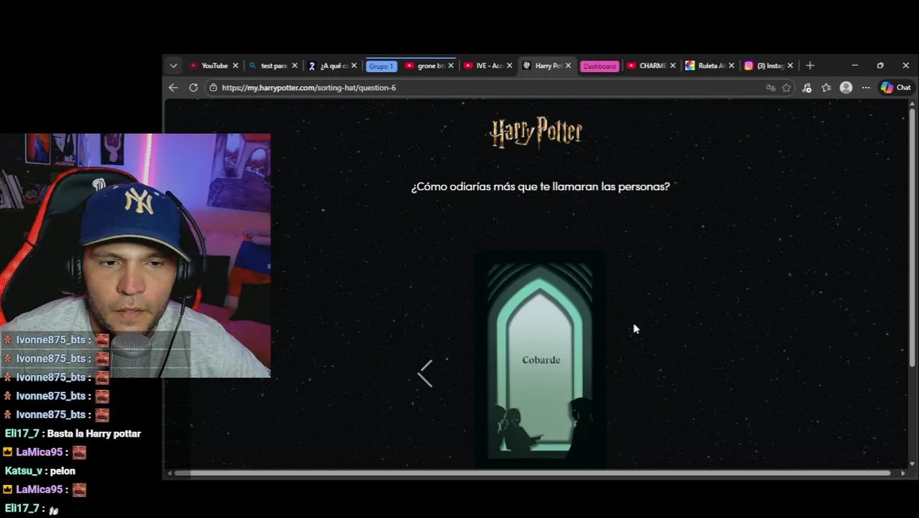
Task: Open the tab actions dropdown arrow
Action: point(173,65)
